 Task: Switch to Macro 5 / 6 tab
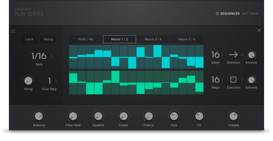(x=187, y=39)
